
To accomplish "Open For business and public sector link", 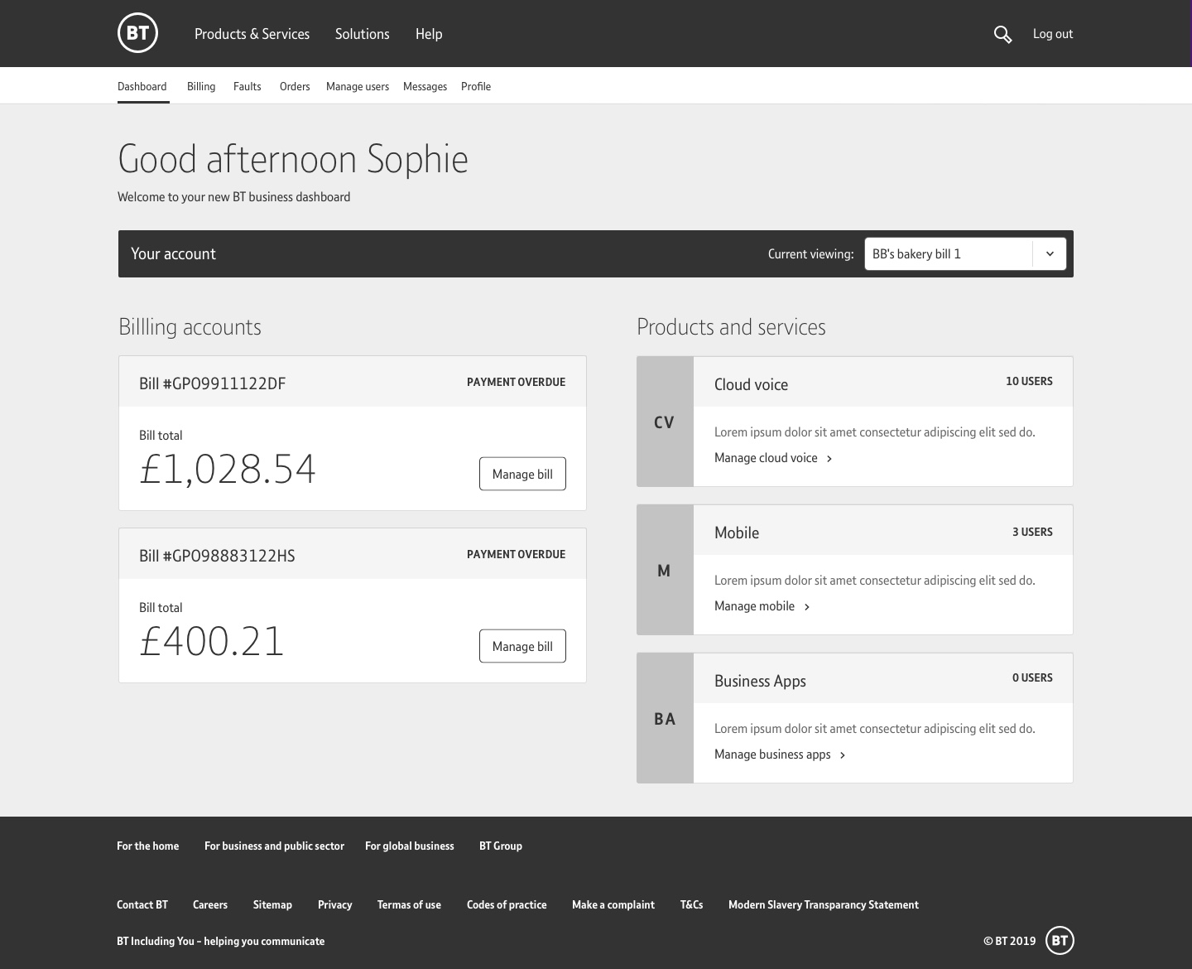I will click(x=274, y=846).
